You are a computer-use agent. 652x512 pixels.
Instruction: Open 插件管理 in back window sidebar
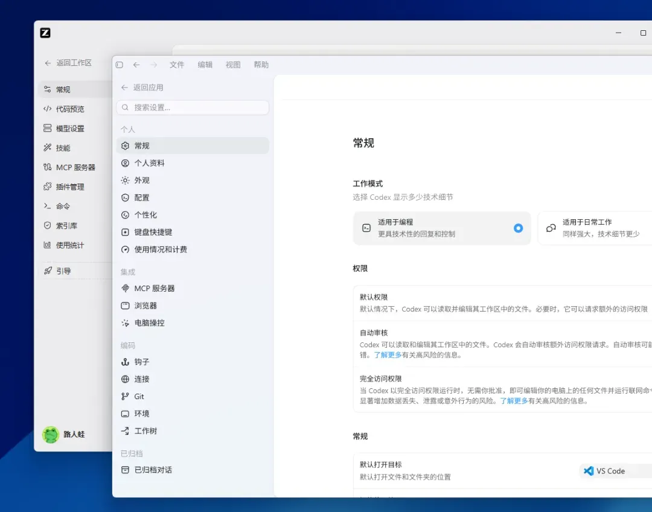click(x=70, y=187)
